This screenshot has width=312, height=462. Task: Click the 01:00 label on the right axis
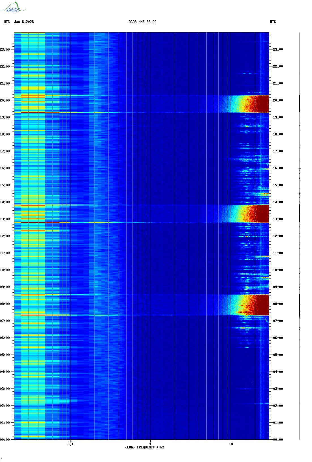278,423
